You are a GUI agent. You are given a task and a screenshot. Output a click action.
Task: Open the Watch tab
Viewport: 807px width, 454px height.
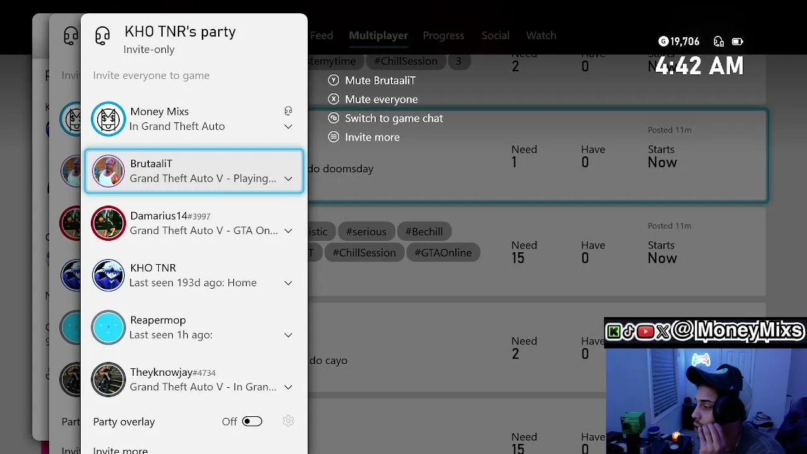click(x=541, y=35)
